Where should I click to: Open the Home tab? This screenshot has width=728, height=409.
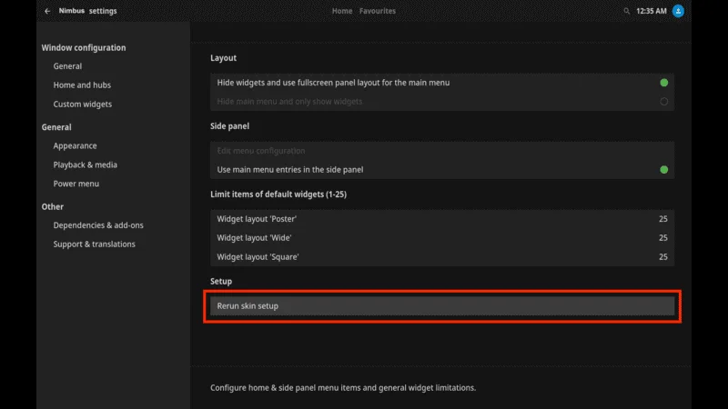(342, 11)
